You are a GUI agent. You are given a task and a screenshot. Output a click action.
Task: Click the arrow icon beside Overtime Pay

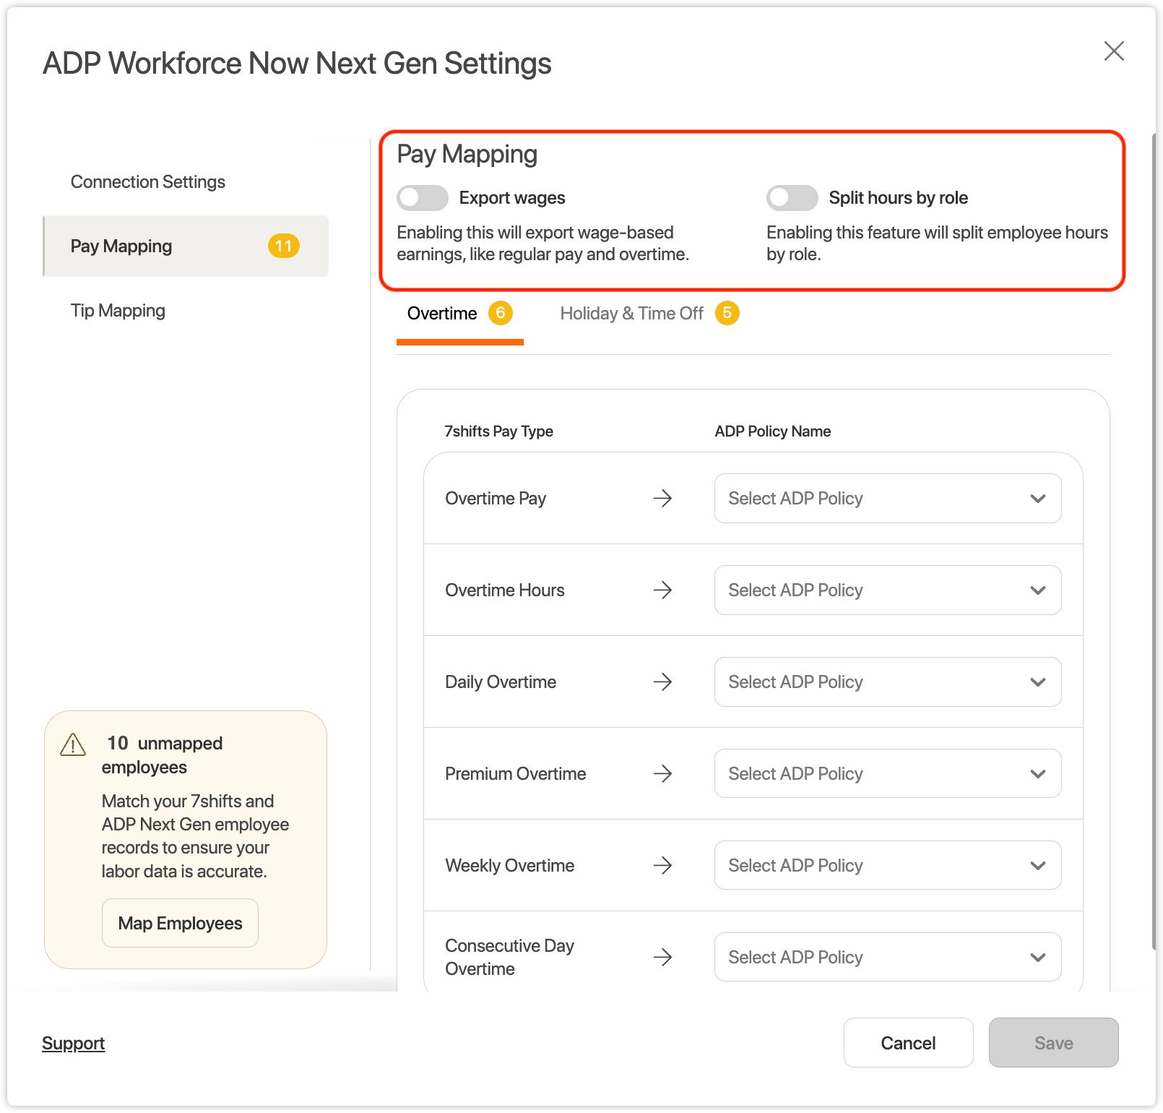662,499
